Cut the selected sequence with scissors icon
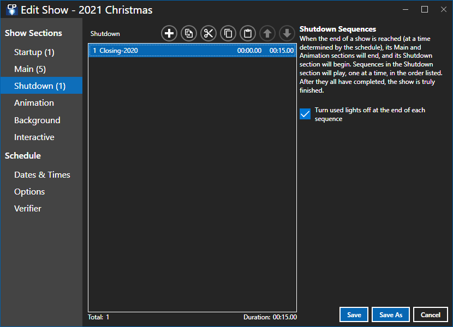 pos(208,33)
